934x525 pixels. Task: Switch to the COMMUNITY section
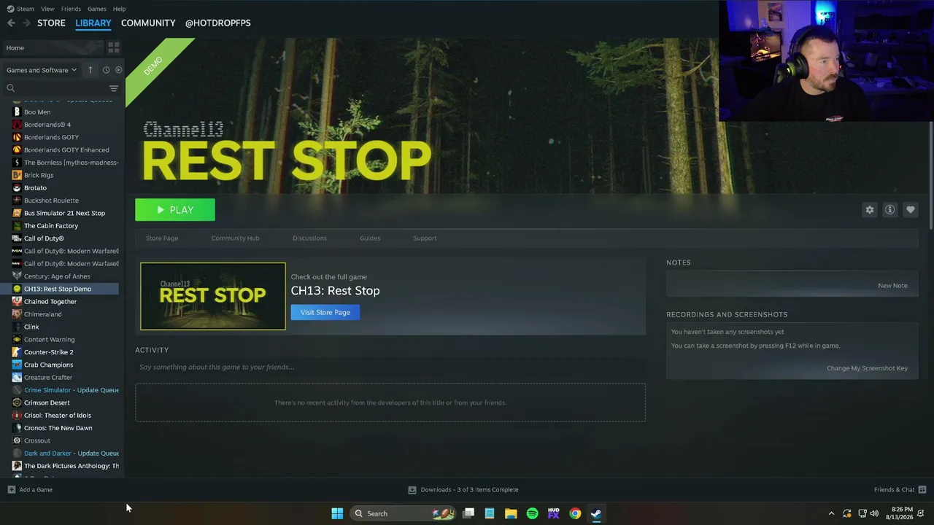click(x=148, y=23)
